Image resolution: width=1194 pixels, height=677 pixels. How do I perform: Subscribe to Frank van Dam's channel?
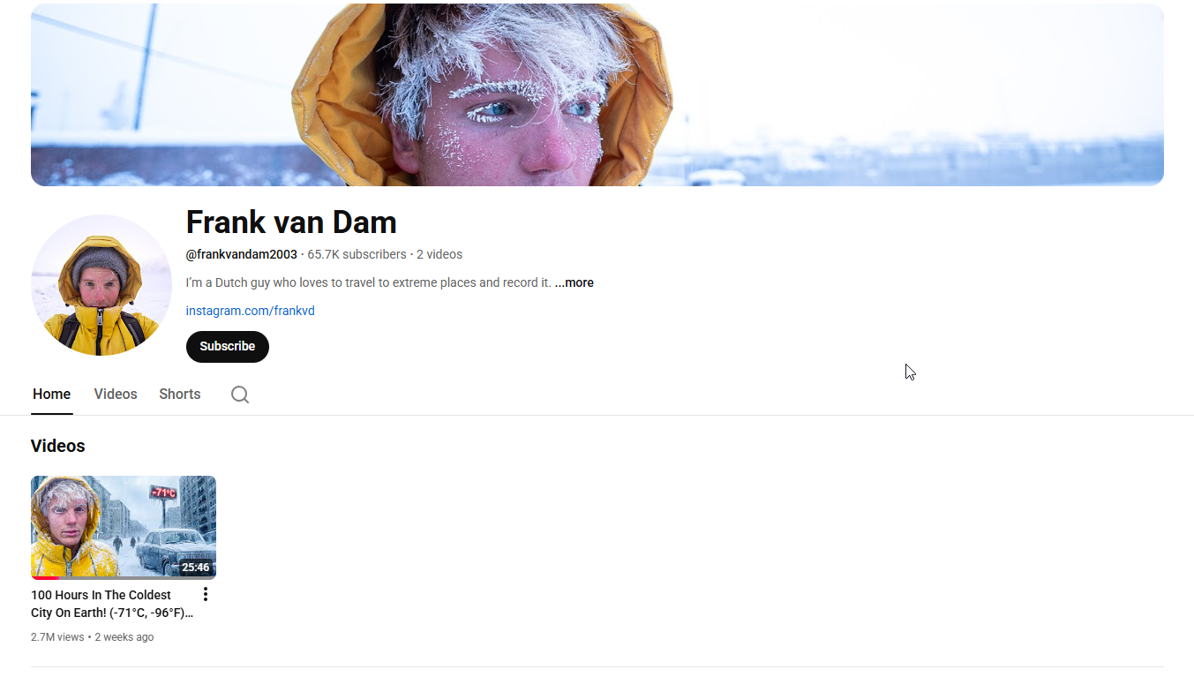pyautogui.click(x=228, y=346)
